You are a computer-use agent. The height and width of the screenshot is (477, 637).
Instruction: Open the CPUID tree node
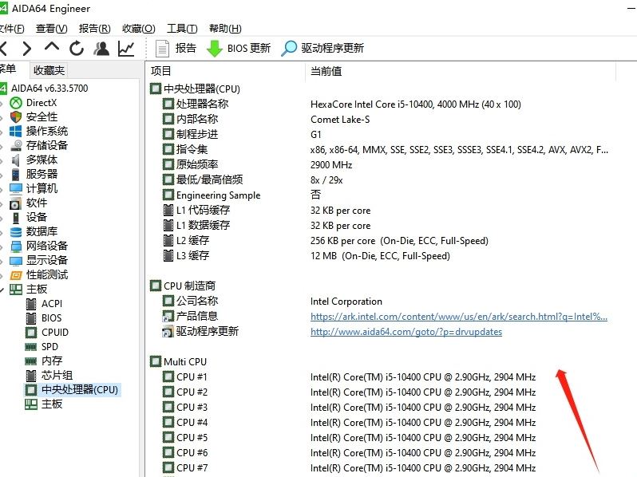point(47,333)
